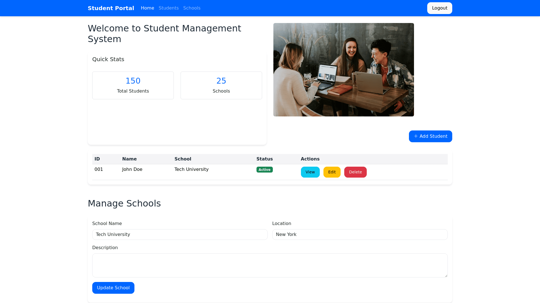Click the Student Portal brand logo
This screenshot has width=540, height=303.
[x=111, y=8]
